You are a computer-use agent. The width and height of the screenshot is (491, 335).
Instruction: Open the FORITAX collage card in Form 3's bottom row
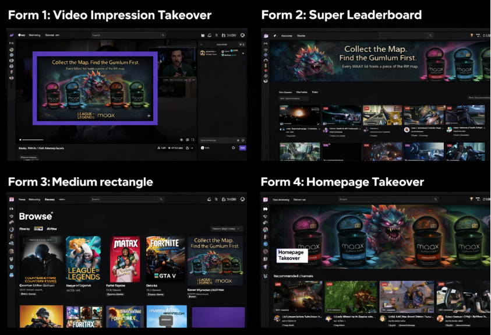84,317
